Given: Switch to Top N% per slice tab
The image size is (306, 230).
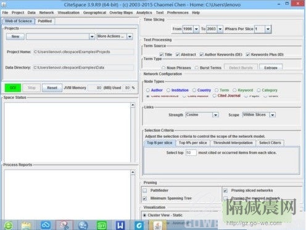Looking at the screenshot, I should pyautogui.click(x=193, y=143).
